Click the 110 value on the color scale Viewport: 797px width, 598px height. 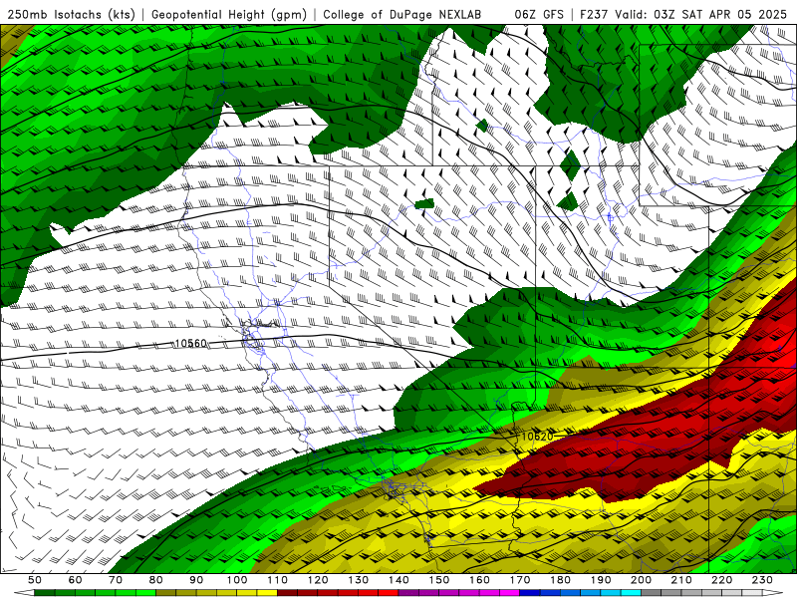tap(278, 580)
